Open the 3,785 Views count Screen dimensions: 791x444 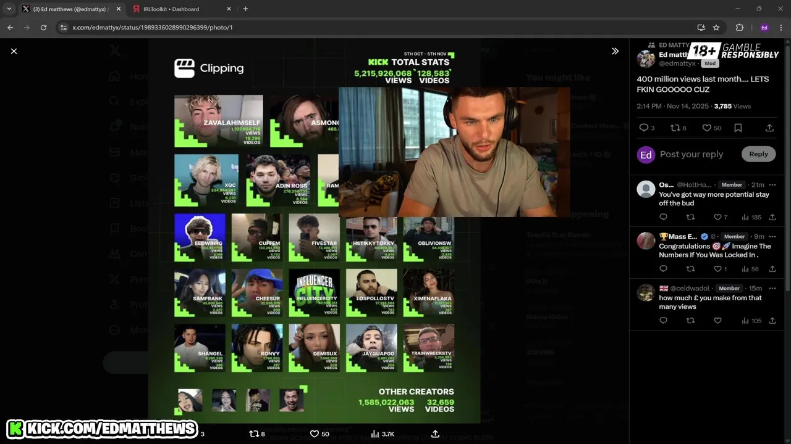732,106
